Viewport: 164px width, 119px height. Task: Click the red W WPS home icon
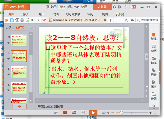point(44,20)
